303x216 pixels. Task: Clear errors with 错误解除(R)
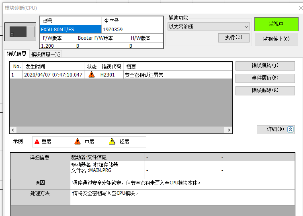(x=265, y=91)
